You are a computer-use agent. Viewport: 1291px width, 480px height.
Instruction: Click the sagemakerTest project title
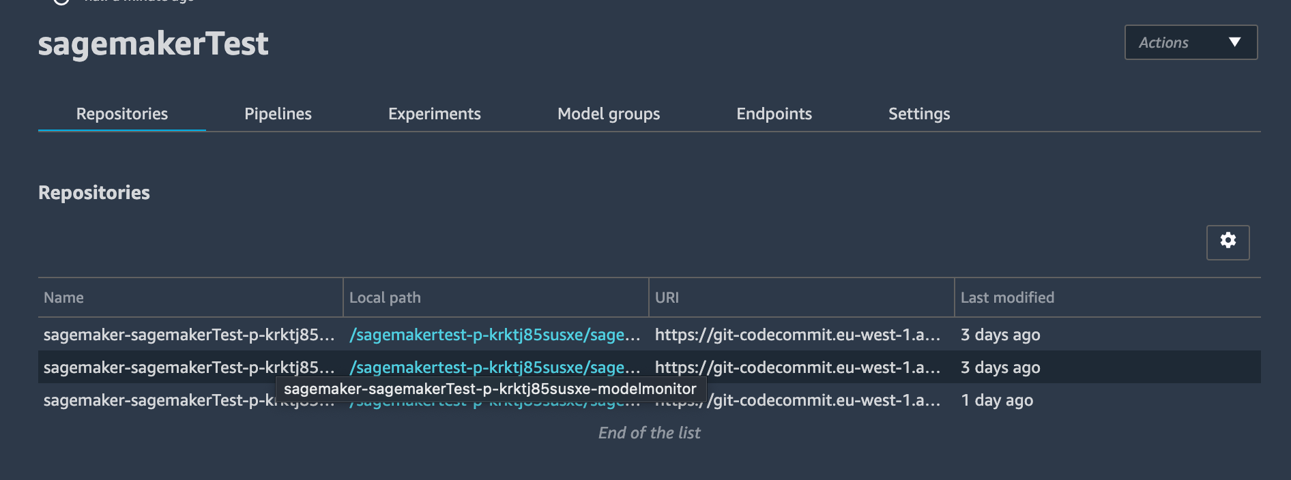(153, 44)
